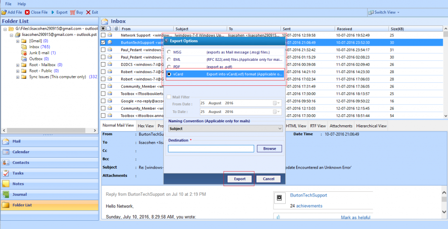Click the Buy cart icon
Viewport: 448px width, 229px height.
73,12
